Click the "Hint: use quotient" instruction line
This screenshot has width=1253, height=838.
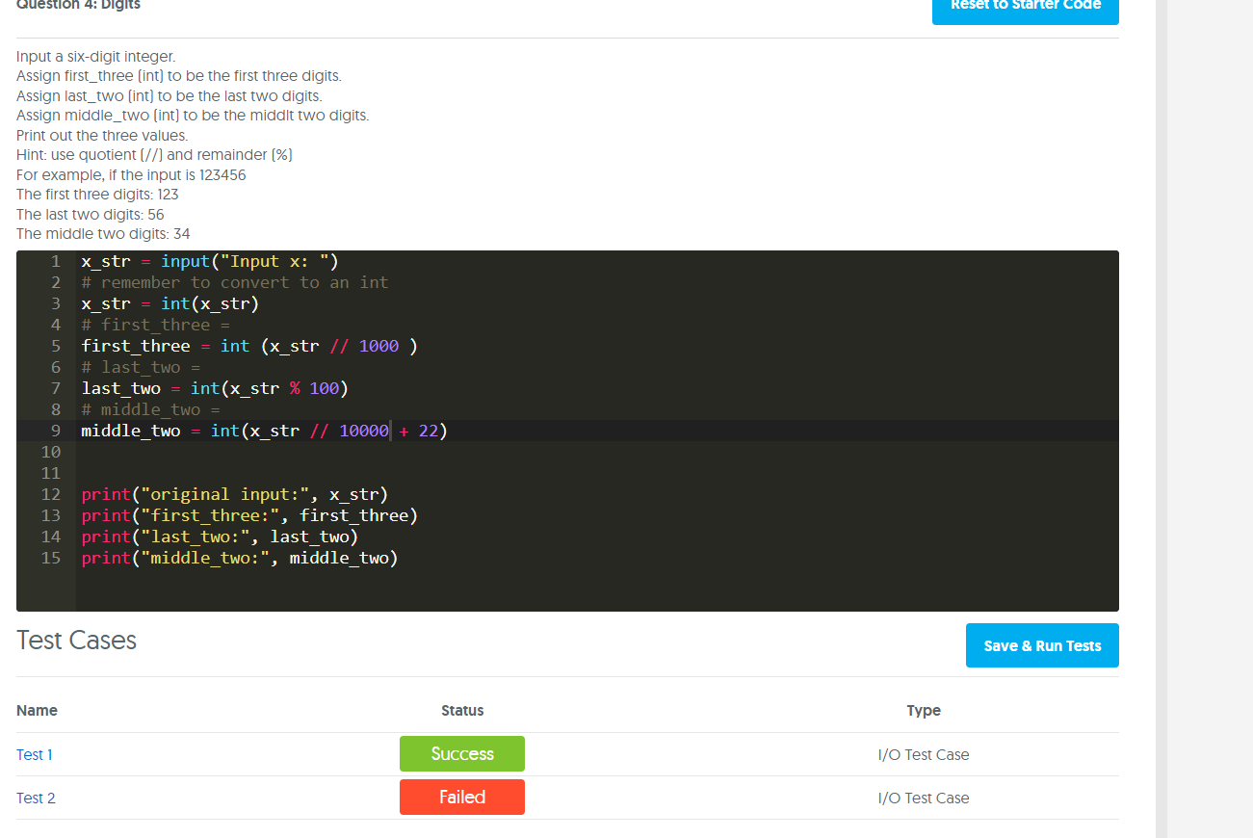154,155
